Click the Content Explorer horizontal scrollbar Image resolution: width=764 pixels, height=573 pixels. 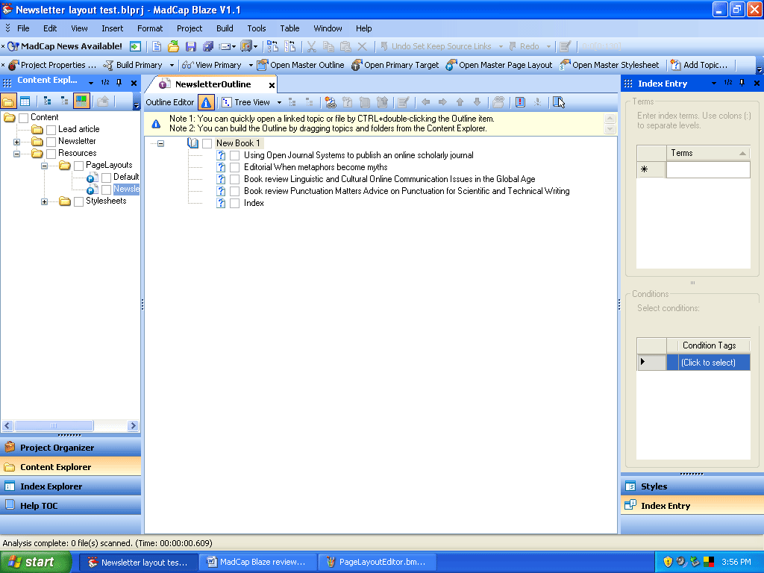point(69,425)
